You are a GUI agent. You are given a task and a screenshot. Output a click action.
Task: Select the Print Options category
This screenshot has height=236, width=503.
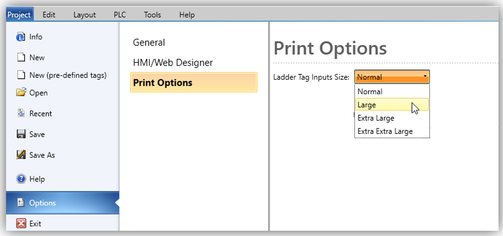(x=194, y=83)
